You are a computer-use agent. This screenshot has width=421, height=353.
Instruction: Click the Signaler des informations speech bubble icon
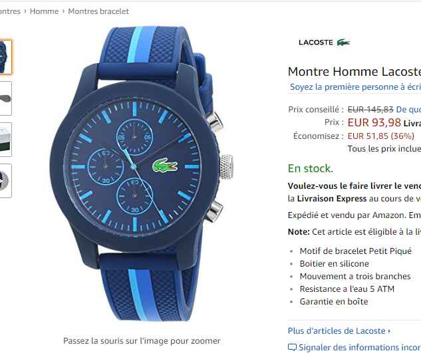[292, 348]
